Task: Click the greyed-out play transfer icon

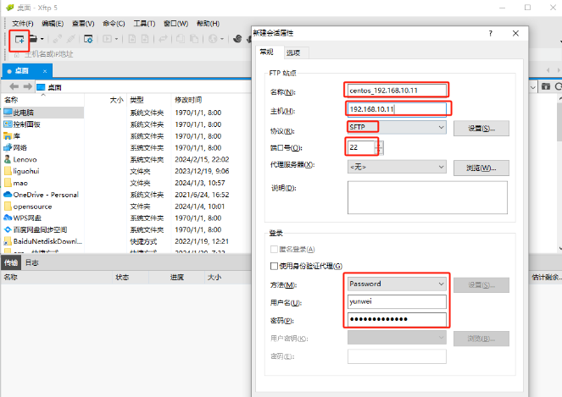Action: point(107,39)
